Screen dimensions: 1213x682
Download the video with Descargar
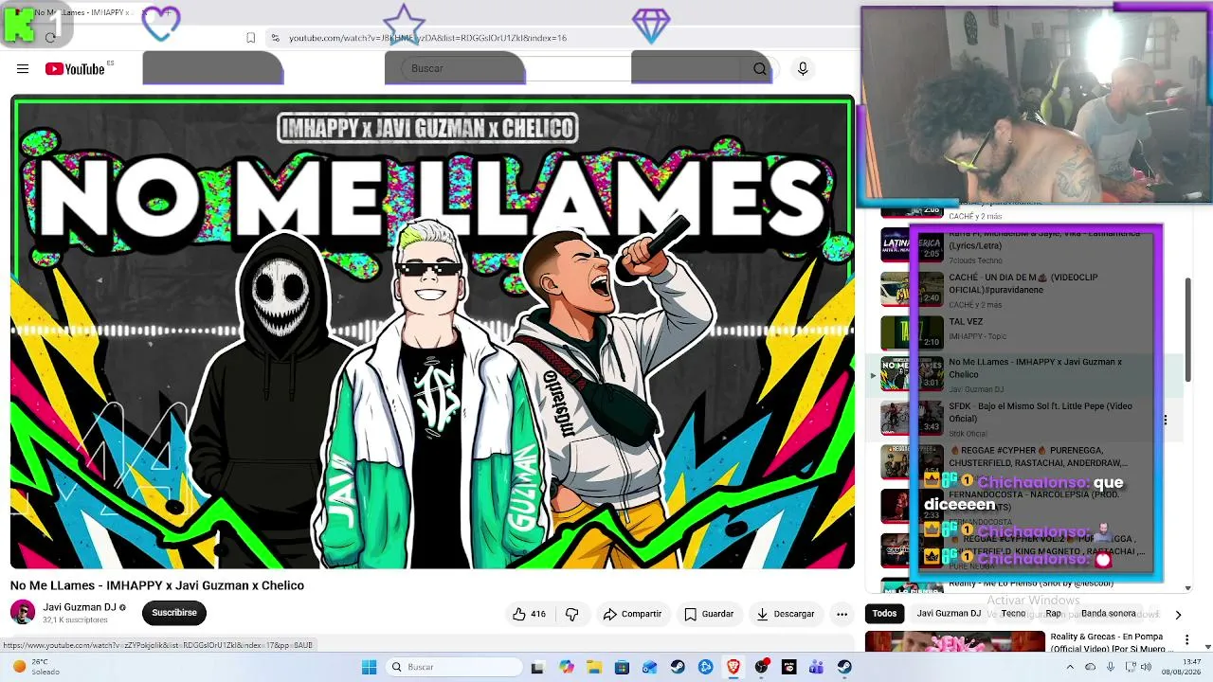coord(785,614)
